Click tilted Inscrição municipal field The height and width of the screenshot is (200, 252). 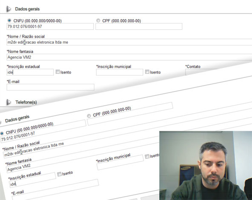[x=120, y=163]
